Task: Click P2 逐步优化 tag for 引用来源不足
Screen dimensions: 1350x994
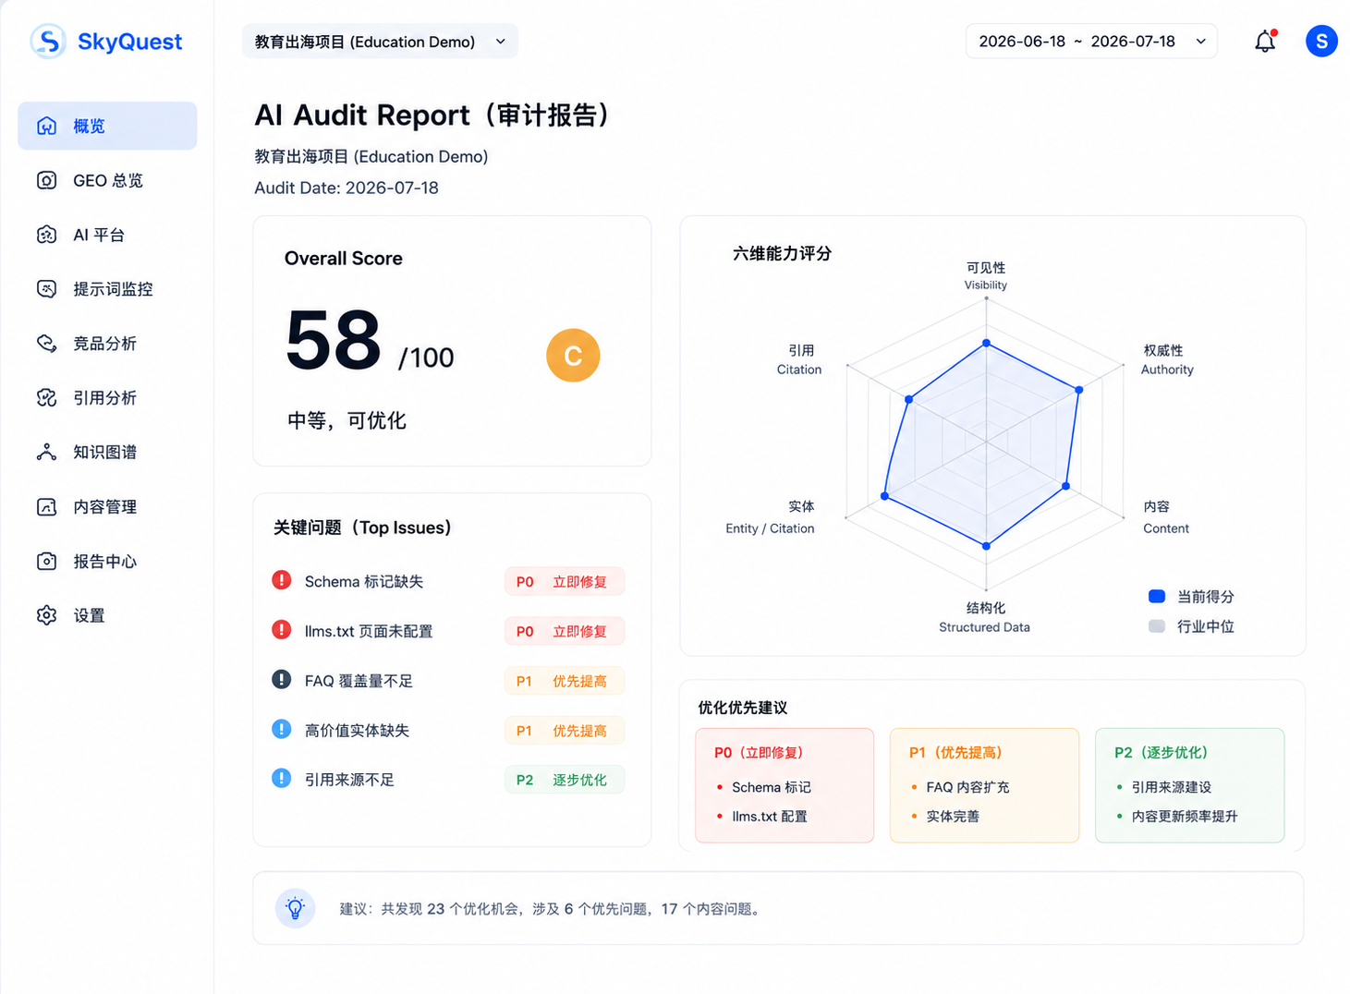Action: [565, 780]
